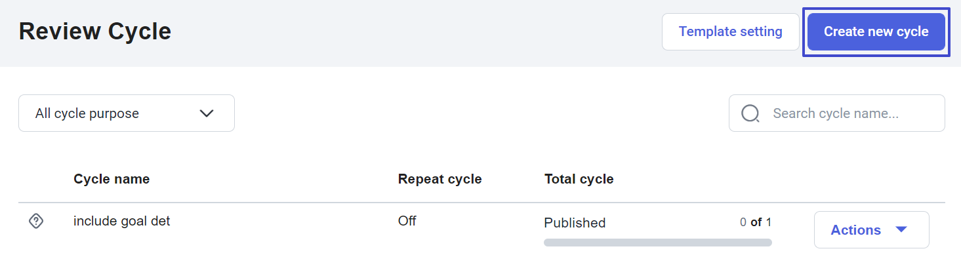The height and width of the screenshot is (255, 961).
Task: Start a new cycle with Create new cycle
Action: point(876,31)
